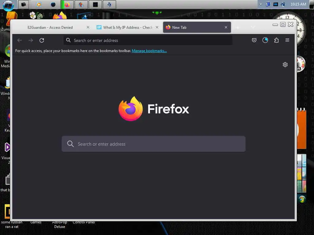Viewport: 314px width, 235px height.
Task: Open a new tab with the plus button
Action: coord(238,28)
